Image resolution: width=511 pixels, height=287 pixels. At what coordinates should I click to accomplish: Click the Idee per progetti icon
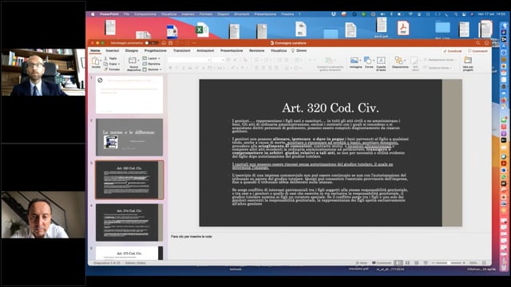coord(468,63)
